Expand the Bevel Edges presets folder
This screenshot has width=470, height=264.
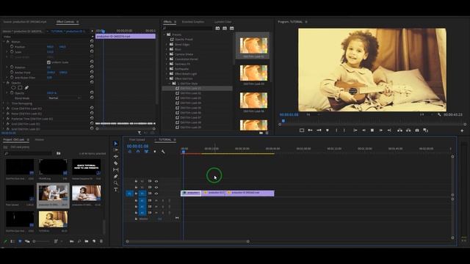point(167,44)
